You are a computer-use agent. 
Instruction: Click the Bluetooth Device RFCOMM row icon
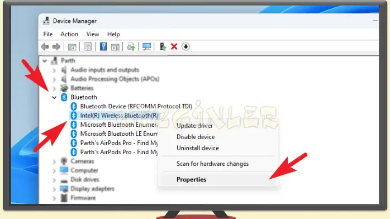pos(74,106)
